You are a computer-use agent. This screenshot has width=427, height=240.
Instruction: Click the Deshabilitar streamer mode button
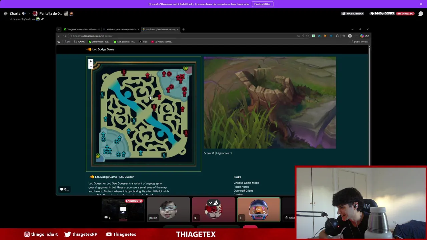pos(263,4)
